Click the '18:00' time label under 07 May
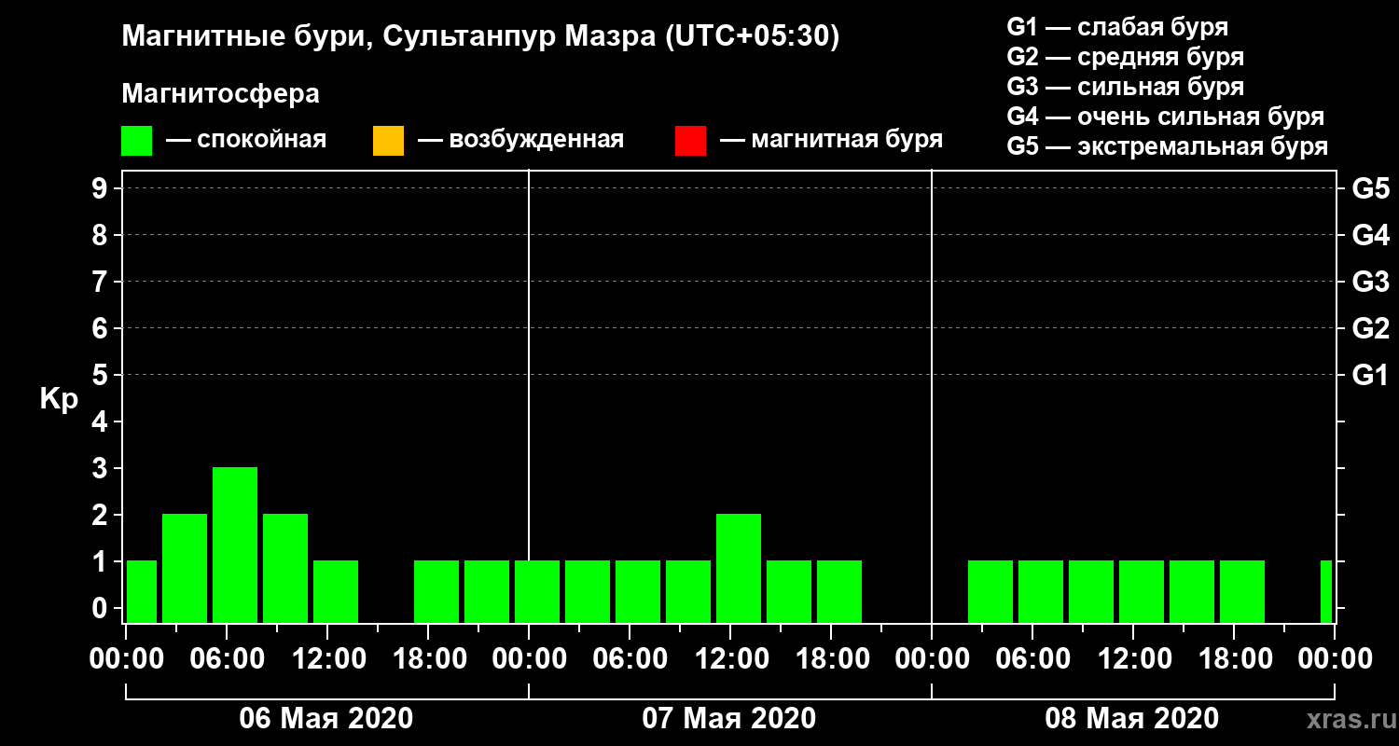Image resolution: width=1399 pixels, height=746 pixels. click(831, 659)
